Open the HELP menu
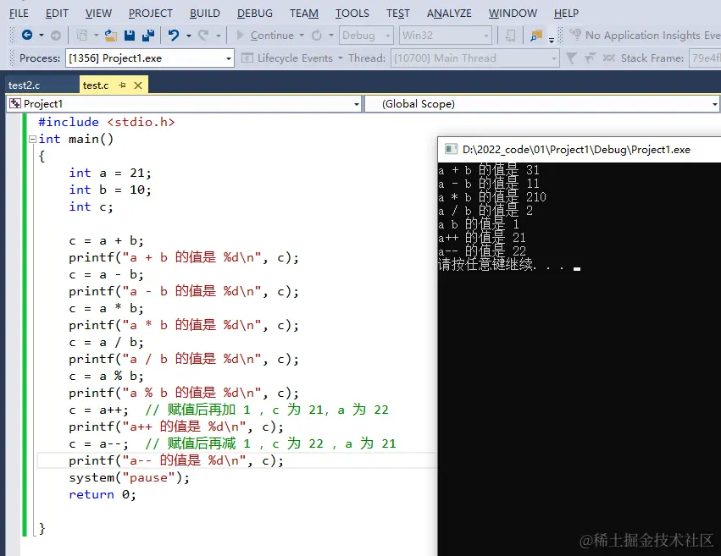Image resolution: width=721 pixels, height=556 pixels. (567, 14)
